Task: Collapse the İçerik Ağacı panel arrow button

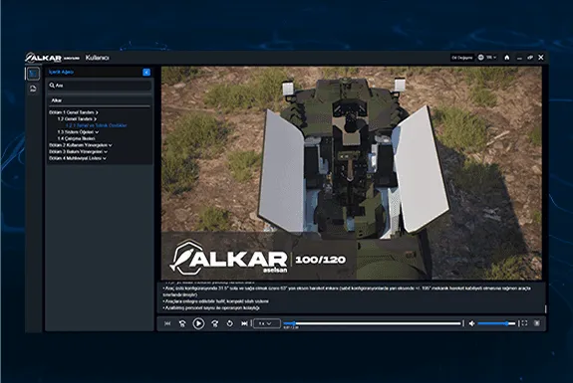Action: tap(146, 73)
